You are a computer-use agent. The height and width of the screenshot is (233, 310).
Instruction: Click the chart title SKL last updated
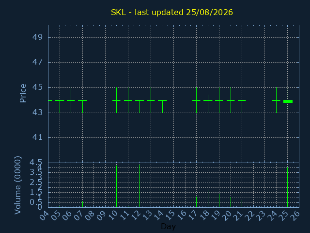[x=172, y=12]
